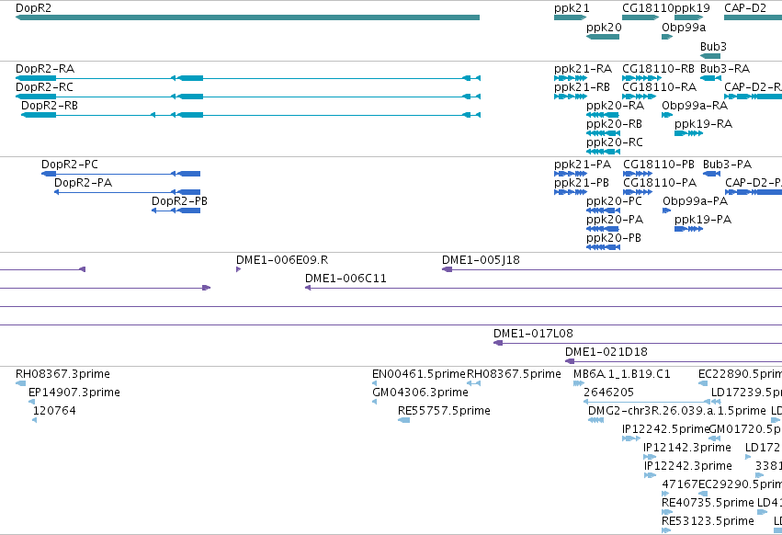Select the DopR2-RC transcript
This screenshot has height=535, width=782.
pyautogui.click(x=248, y=97)
